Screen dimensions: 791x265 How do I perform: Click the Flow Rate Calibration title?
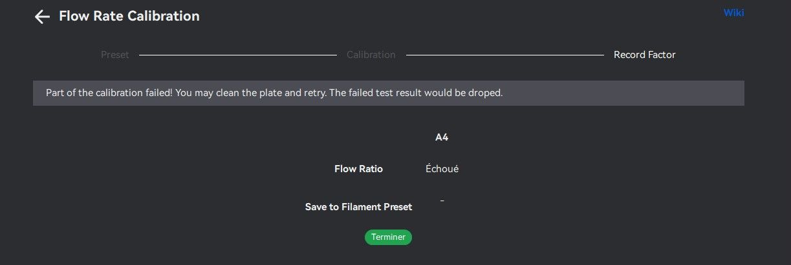click(x=129, y=16)
